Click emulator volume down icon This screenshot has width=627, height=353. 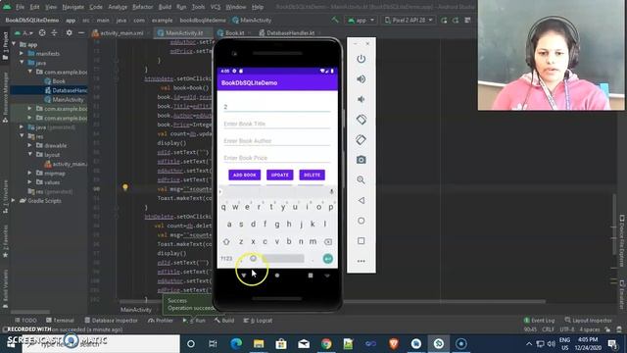click(x=361, y=99)
